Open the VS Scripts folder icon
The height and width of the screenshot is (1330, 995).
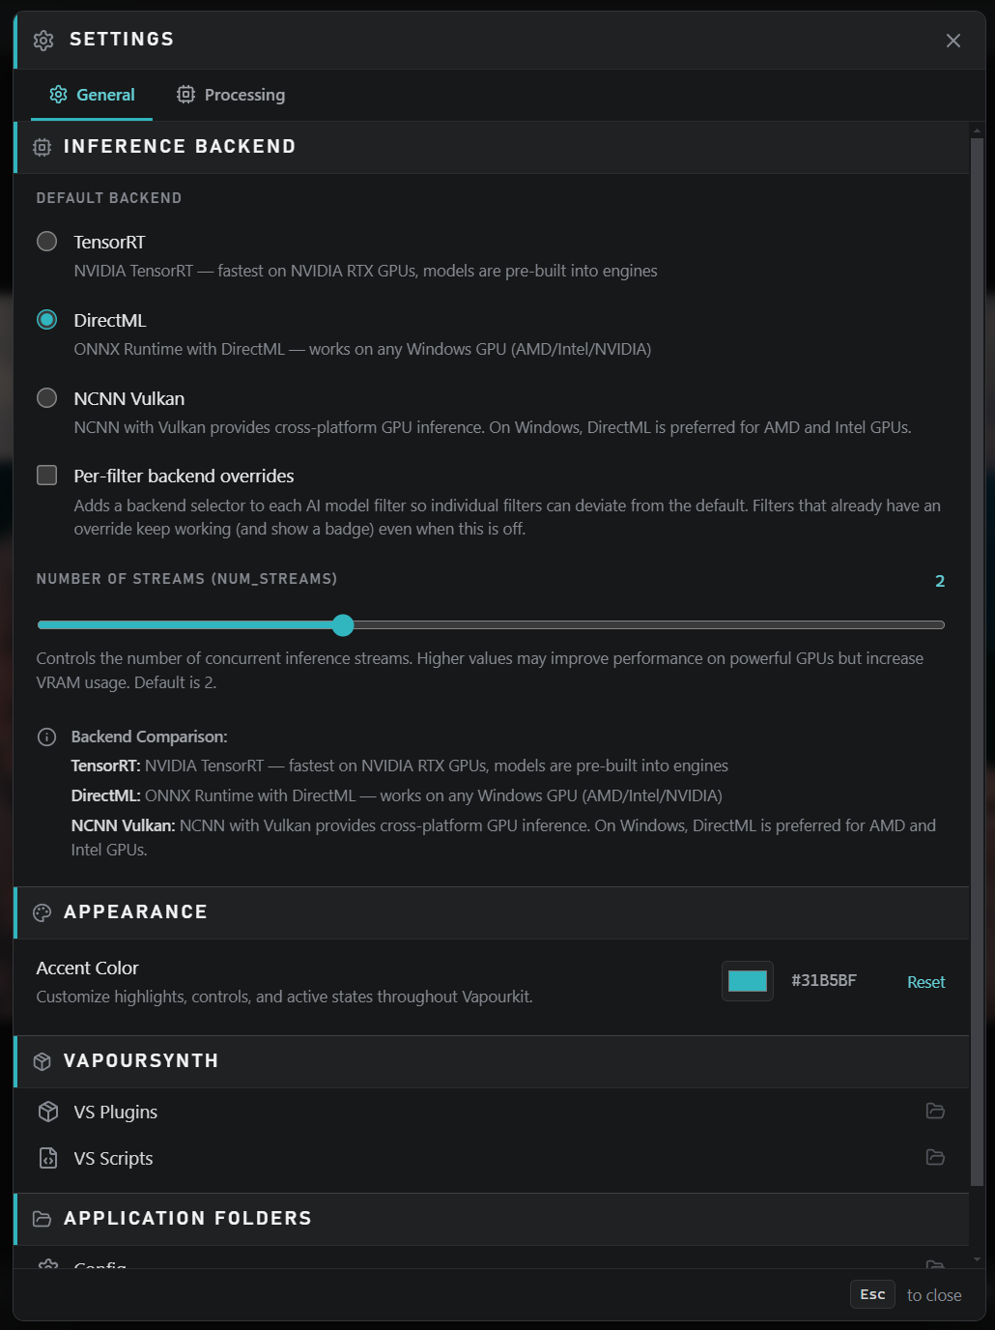coord(935,1158)
